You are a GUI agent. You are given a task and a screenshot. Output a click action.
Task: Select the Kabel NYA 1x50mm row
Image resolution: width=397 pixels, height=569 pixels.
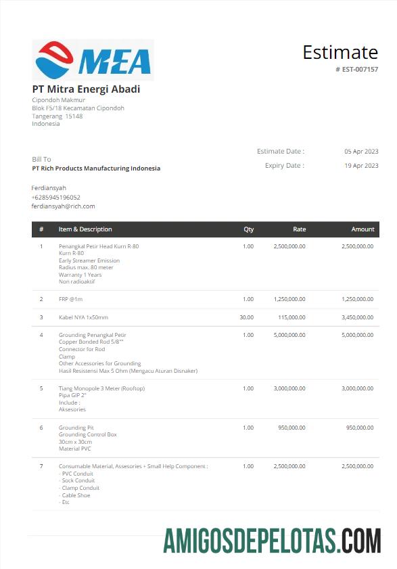[206, 317]
